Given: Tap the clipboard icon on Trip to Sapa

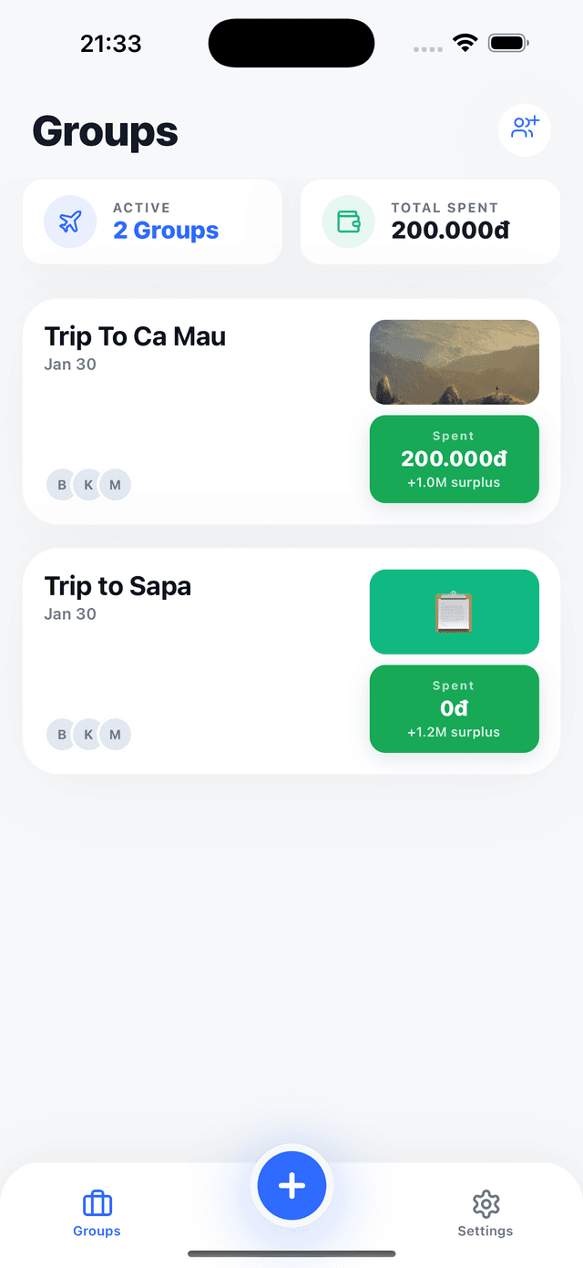Looking at the screenshot, I should point(454,611).
